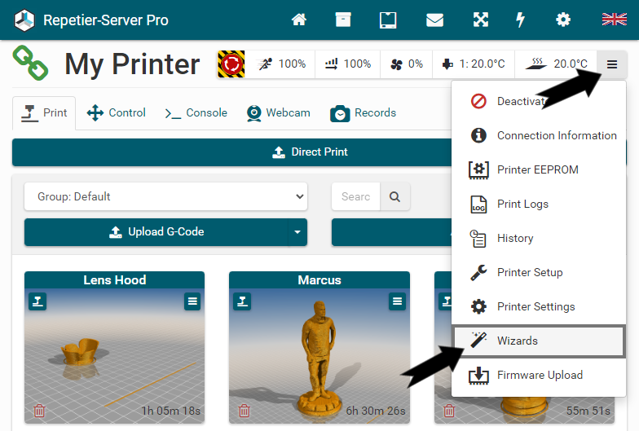Choose Printer EEPROM menu entry
Image resolution: width=639 pixels, height=431 pixels.
coord(538,169)
